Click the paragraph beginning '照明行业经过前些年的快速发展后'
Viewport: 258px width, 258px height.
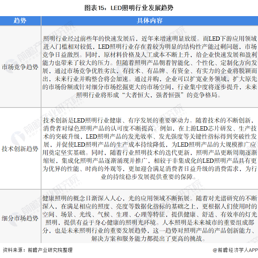[150, 67]
